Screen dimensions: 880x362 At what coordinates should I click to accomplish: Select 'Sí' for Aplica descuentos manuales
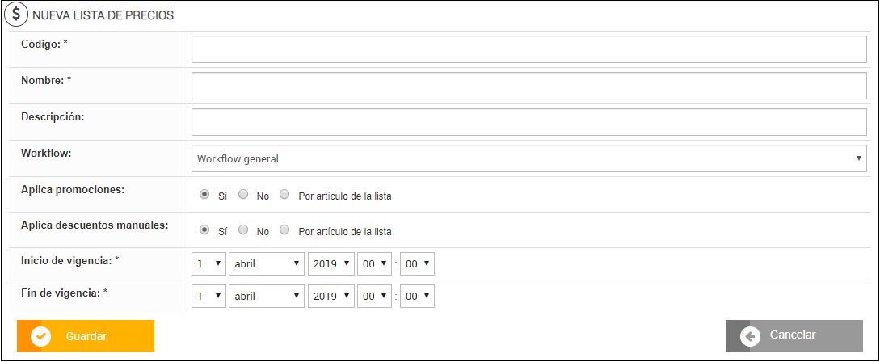click(x=204, y=230)
